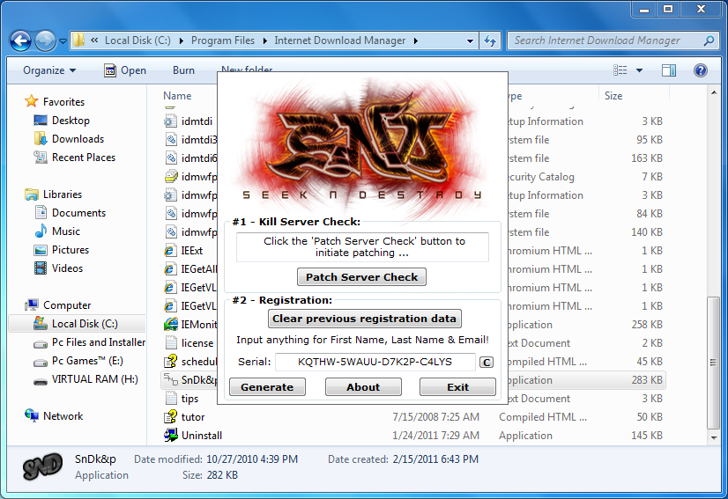
Task: Click the Patch Server Check button
Action: tap(361, 277)
